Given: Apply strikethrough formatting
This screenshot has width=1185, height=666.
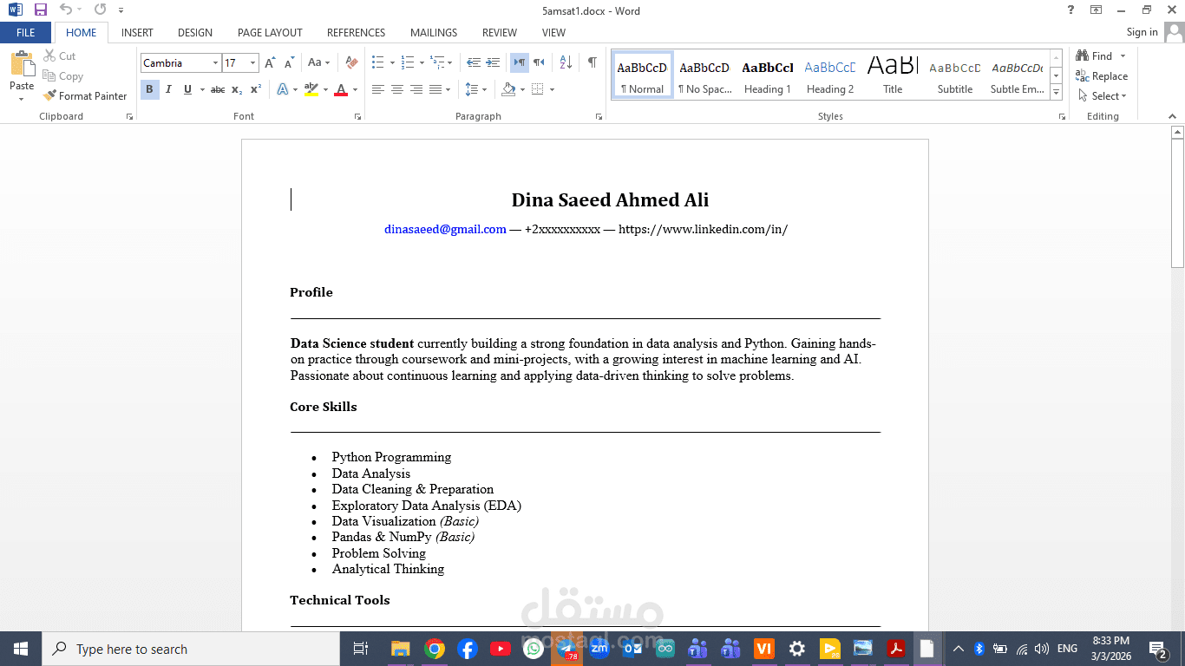Looking at the screenshot, I should [x=218, y=89].
